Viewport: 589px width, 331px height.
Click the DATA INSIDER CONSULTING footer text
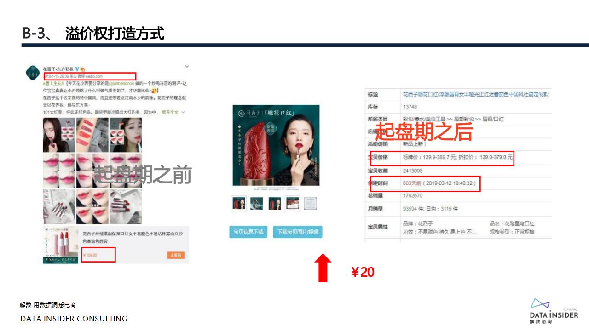[74, 319]
